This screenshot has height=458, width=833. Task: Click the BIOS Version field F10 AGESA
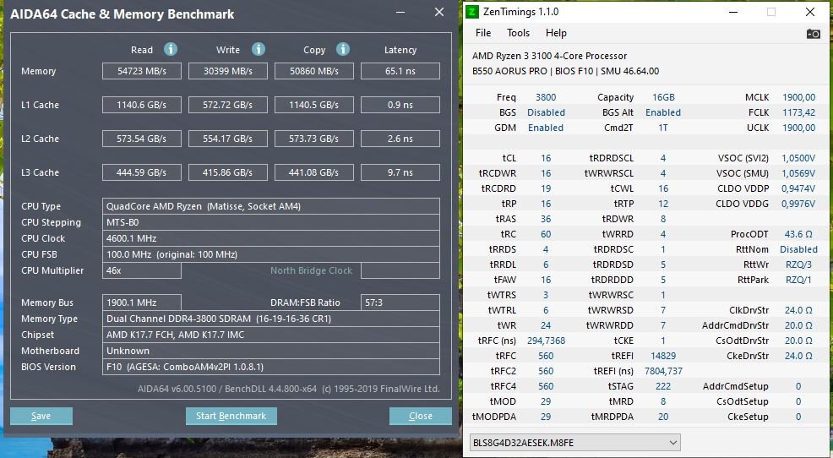point(271,367)
